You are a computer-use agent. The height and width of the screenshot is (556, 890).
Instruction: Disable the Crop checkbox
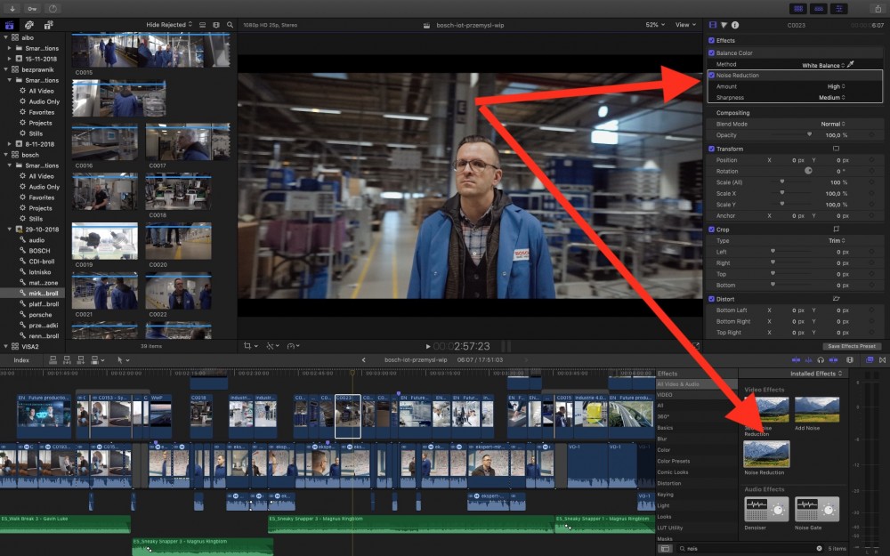(712, 230)
